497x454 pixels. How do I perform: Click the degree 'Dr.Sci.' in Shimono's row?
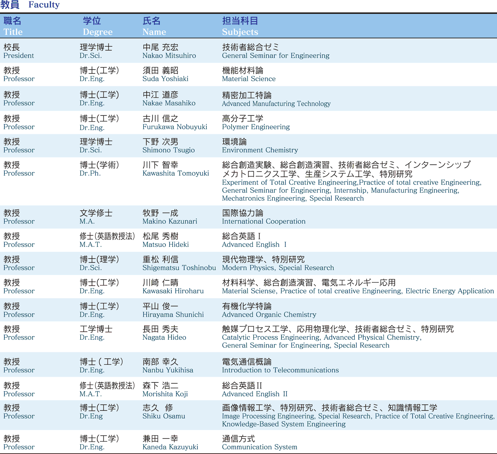click(x=90, y=150)
